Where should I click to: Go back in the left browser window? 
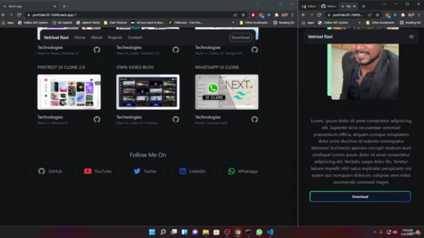(x=3, y=15)
